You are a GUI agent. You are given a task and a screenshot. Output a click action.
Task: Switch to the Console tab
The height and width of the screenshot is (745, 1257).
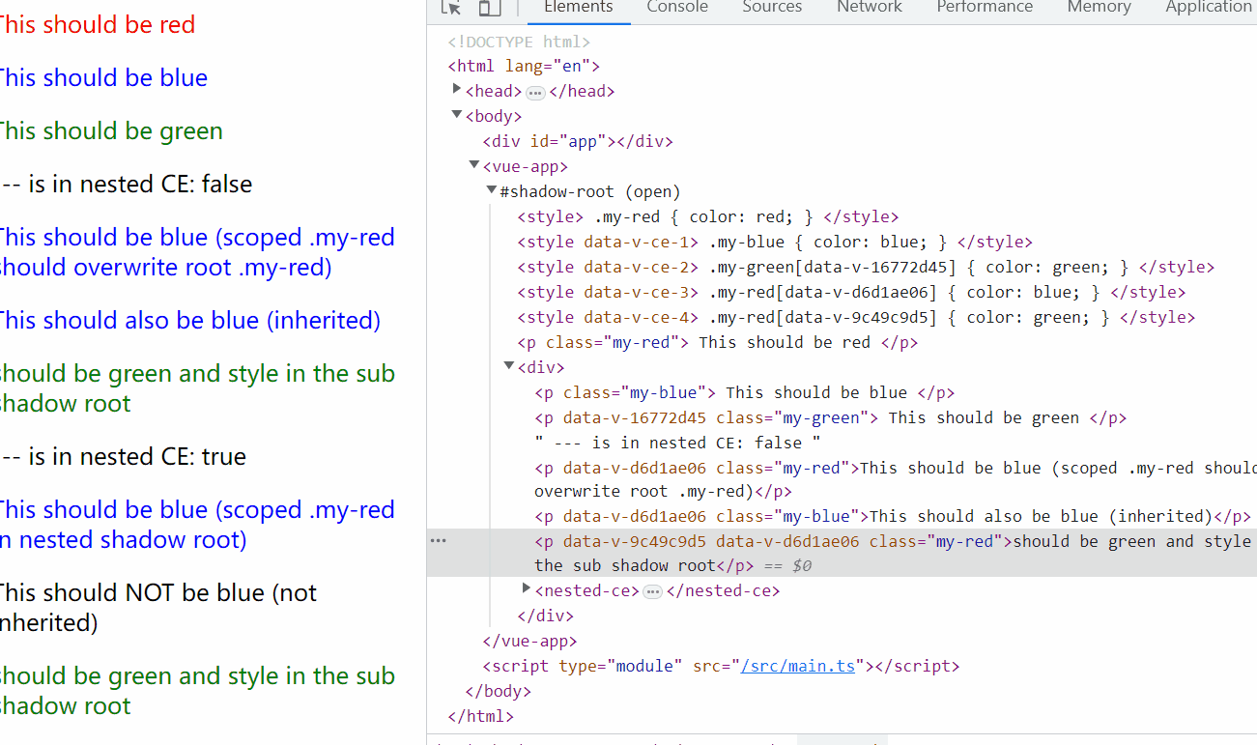(x=677, y=8)
